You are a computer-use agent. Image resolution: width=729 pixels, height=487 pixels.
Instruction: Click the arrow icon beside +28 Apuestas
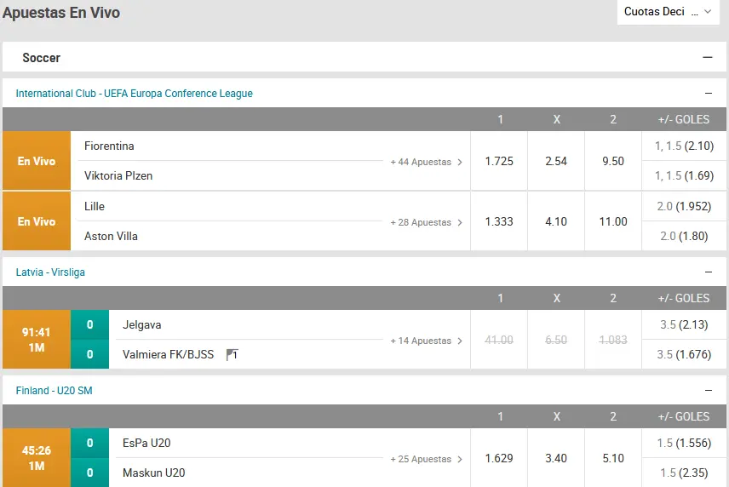coord(460,222)
